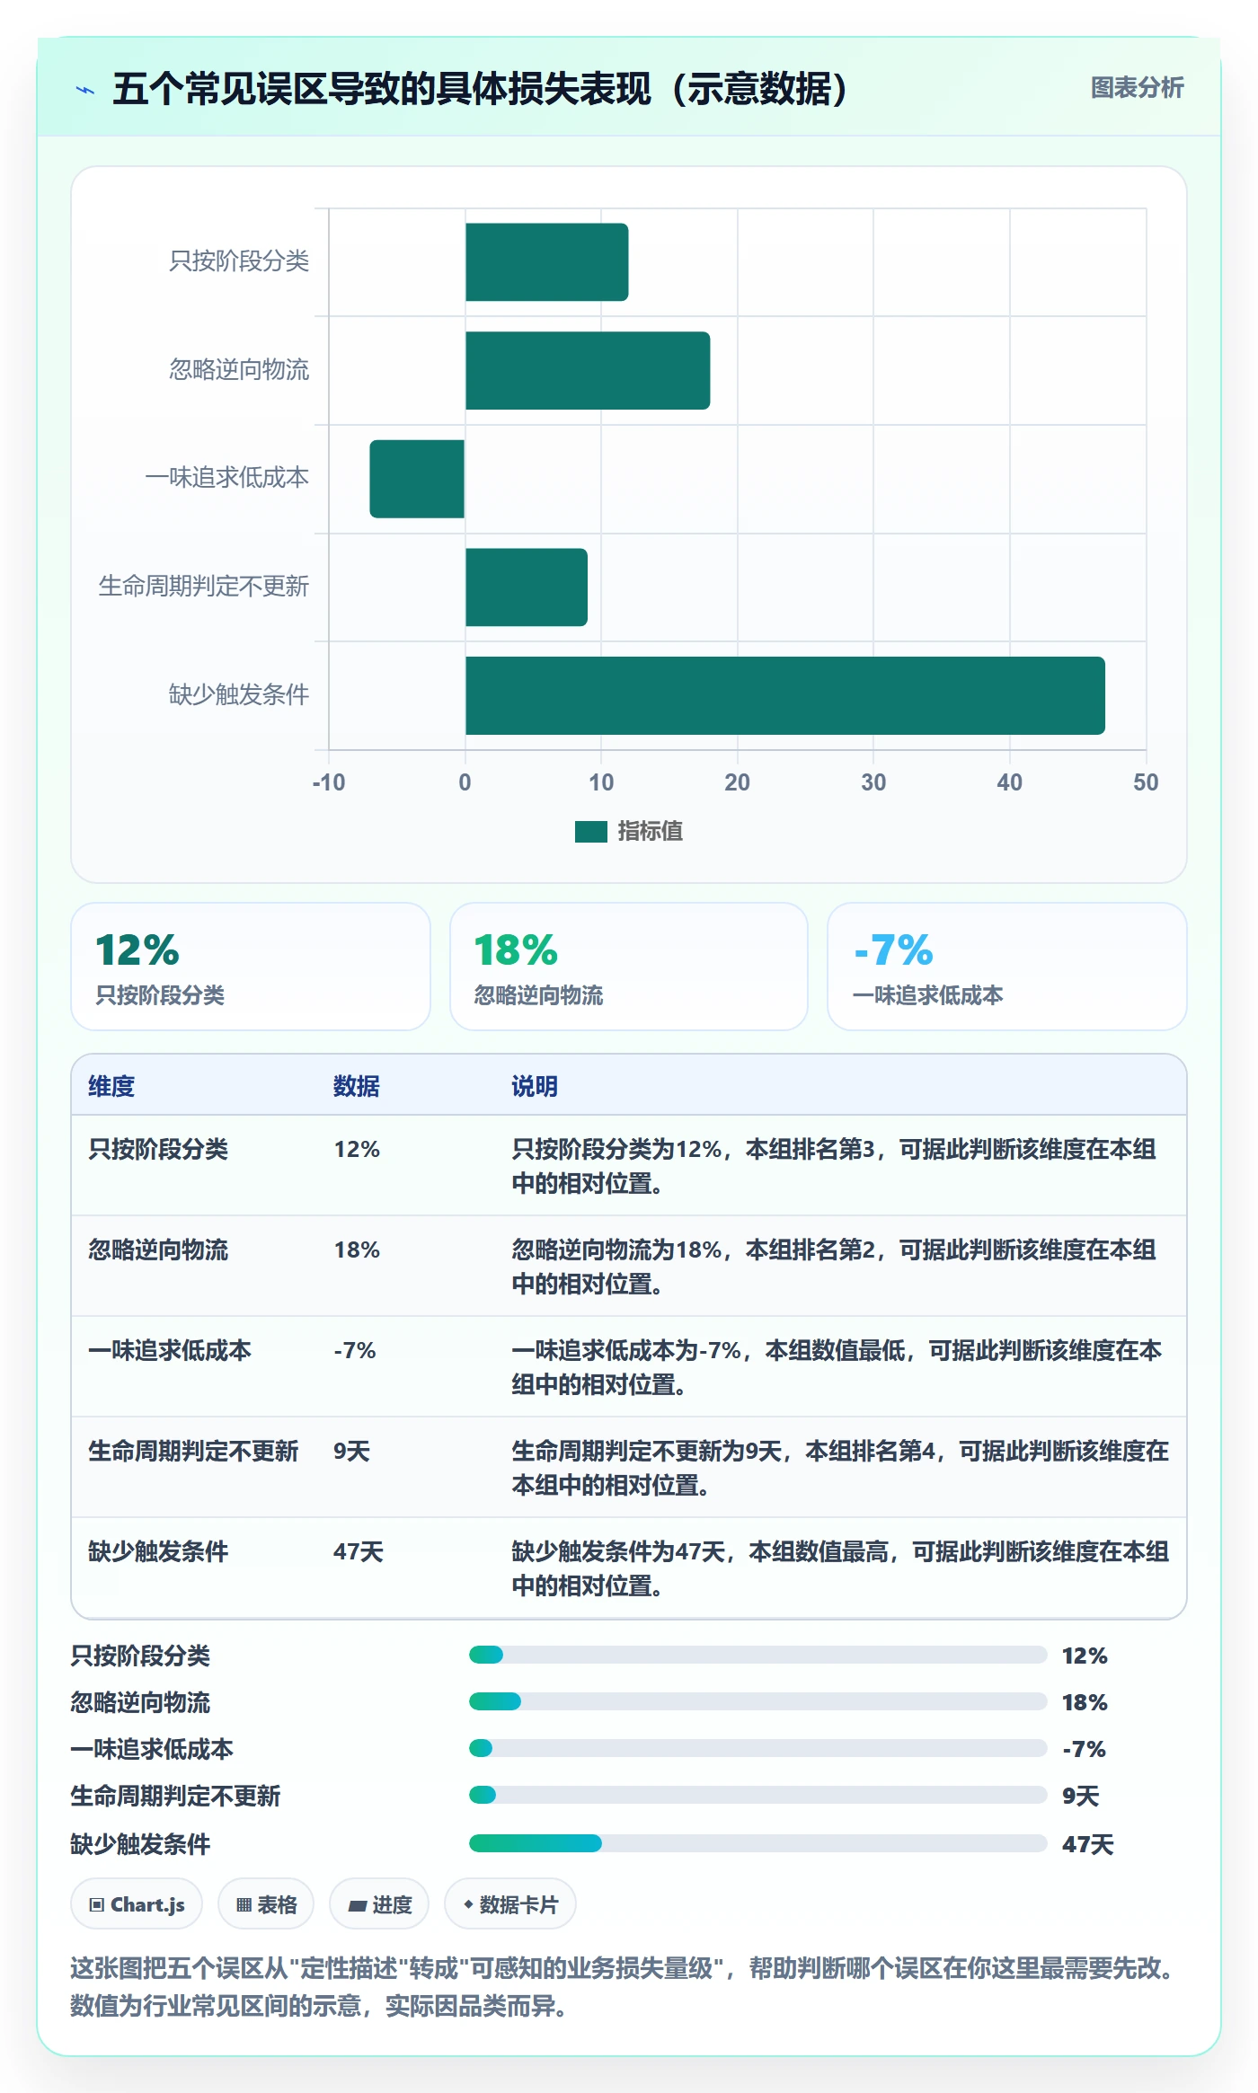Image resolution: width=1258 pixels, height=2093 pixels.
Task: Click the 18% value beside the progress bar
Action: point(1085,1702)
